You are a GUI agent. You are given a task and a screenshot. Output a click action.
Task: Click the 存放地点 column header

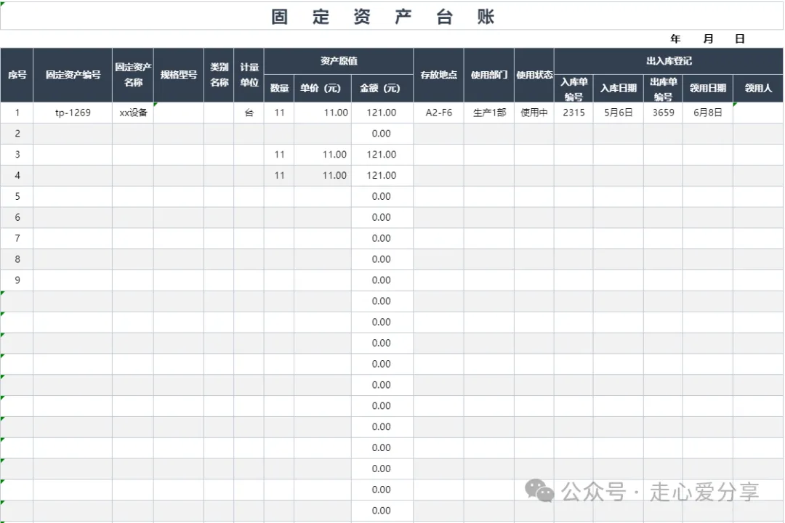pyautogui.click(x=438, y=75)
